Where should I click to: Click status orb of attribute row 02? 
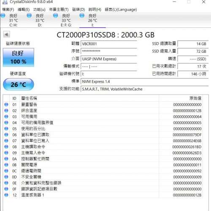(6, 111)
